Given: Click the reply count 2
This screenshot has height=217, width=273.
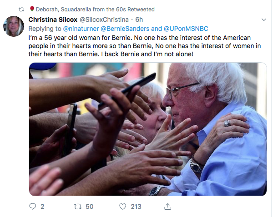Looking at the screenshot, I should (x=42, y=207).
